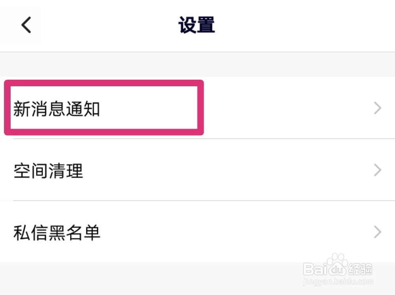Open the 私信黑名单 chevron arrow
Viewport: 395px width, 295px height.
[x=377, y=232]
